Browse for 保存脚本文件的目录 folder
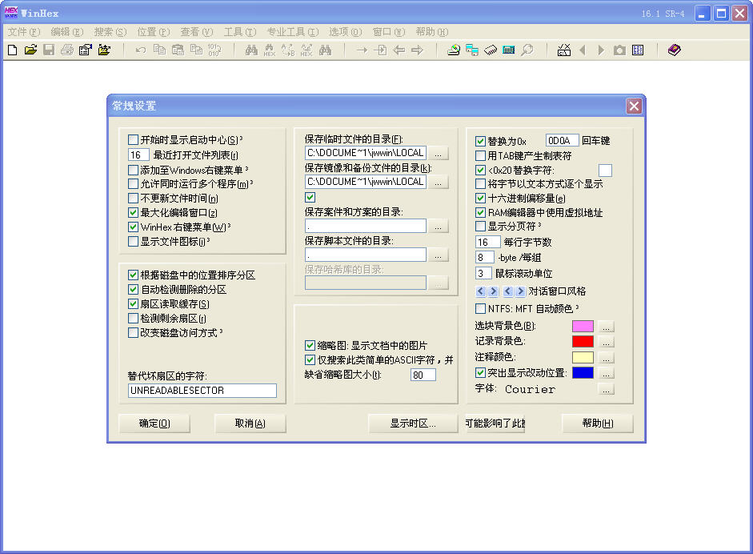 click(x=438, y=255)
